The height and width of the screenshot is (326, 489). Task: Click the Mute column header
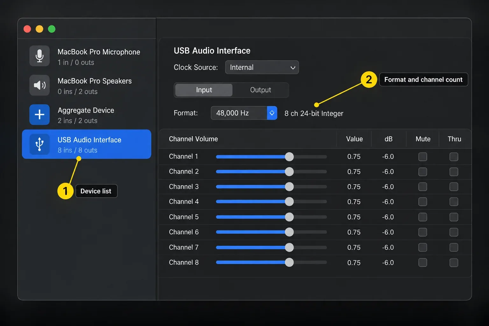(x=423, y=139)
